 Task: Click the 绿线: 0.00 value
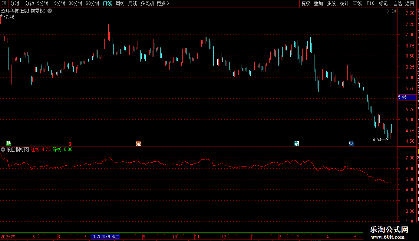tap(63, 150)
